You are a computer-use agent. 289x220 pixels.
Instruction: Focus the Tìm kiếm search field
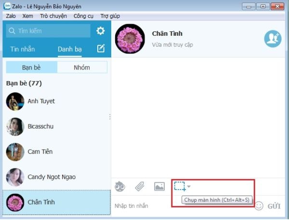coord(48,31)
